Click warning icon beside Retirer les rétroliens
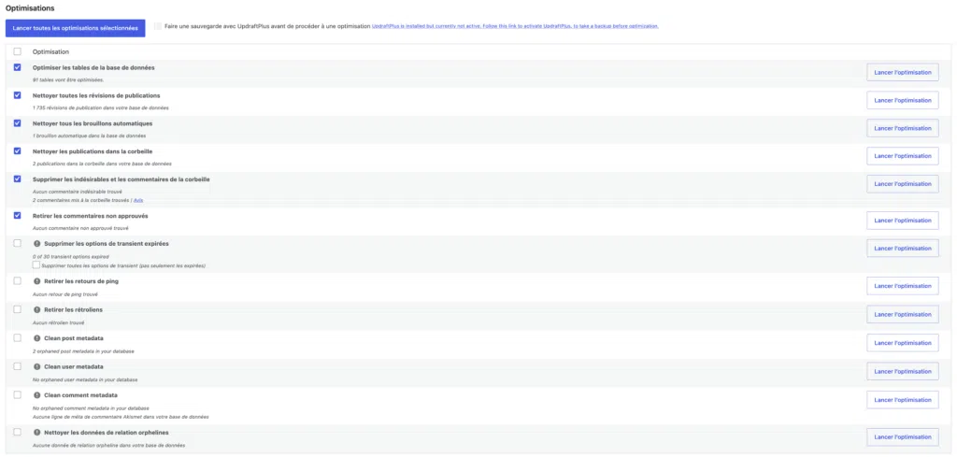The image size is (957, 457). point(36,310)
